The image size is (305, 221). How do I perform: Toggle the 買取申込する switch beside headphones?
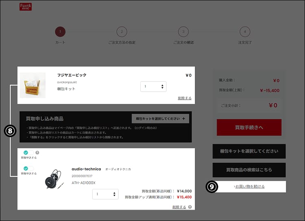point(28,168)
